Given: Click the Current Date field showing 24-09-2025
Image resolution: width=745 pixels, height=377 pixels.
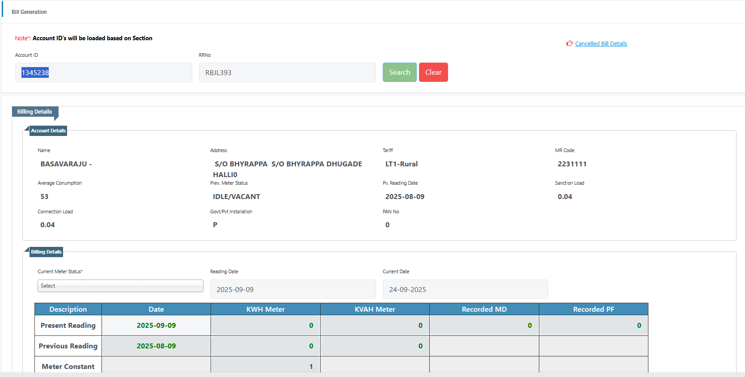Looking at the screenshot, I should pos(465,289).
